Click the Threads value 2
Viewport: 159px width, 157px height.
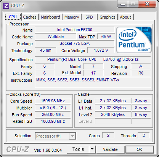[144, 135]
